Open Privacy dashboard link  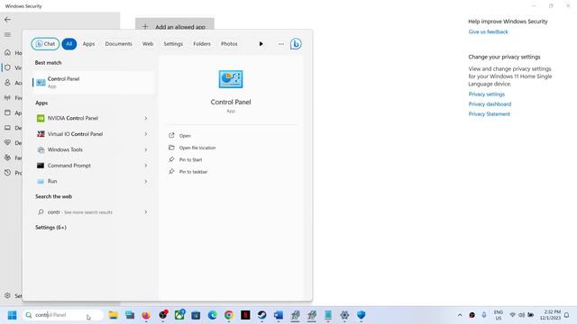490,104
